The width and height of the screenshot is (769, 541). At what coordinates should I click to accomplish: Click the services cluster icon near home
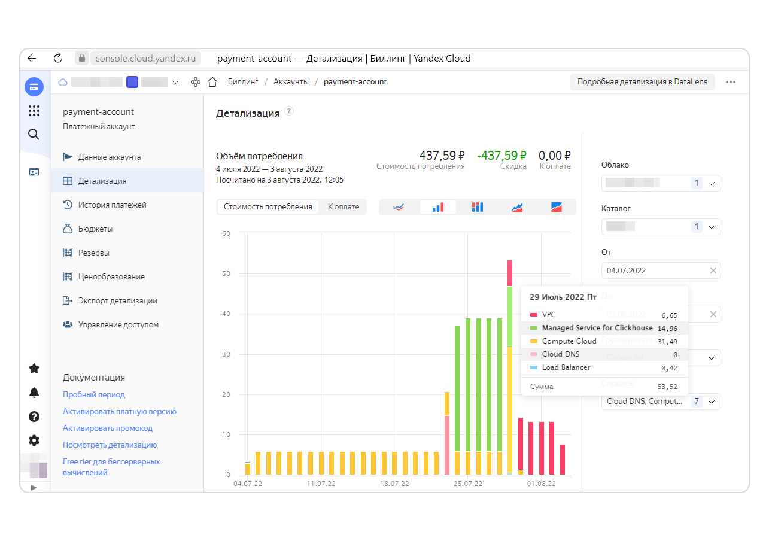(195, 82)
